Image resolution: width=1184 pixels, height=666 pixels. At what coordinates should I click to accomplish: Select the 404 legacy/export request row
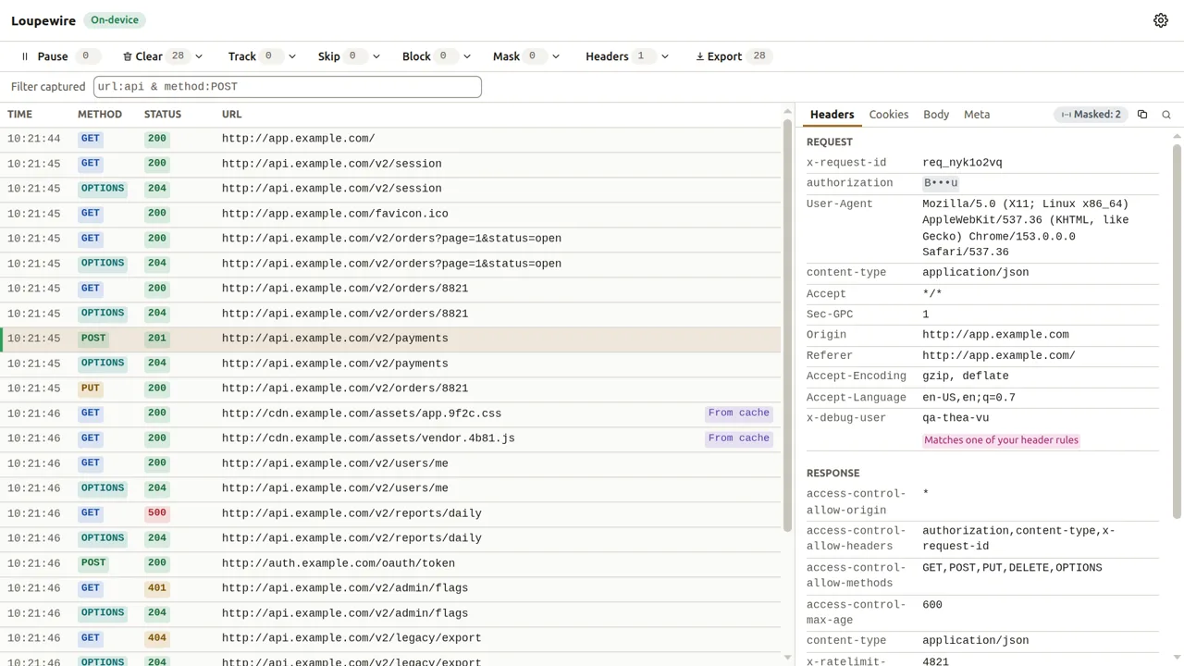click(x=390, y=638)
